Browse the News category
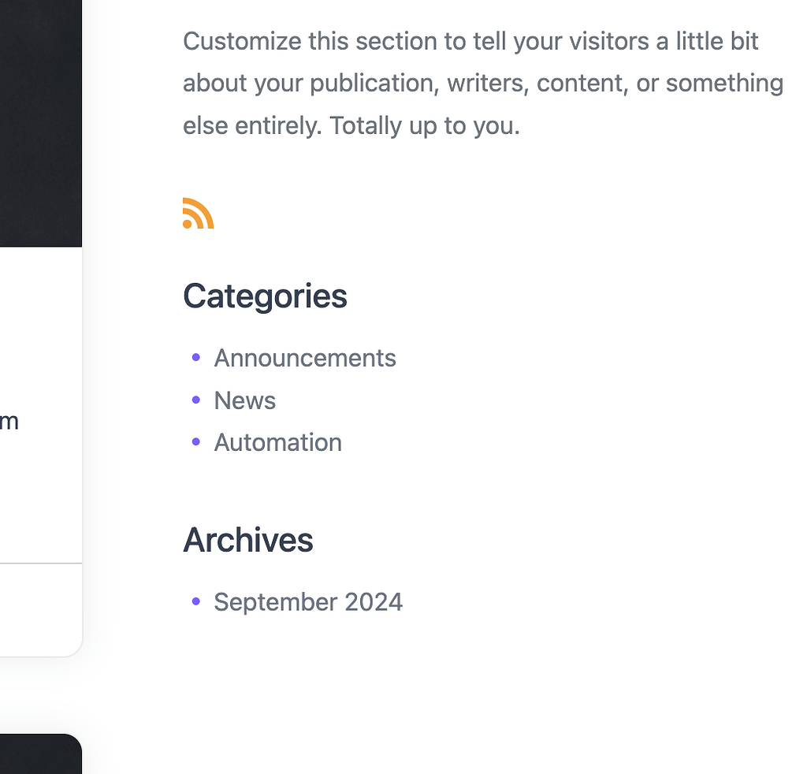 (244, 400)
